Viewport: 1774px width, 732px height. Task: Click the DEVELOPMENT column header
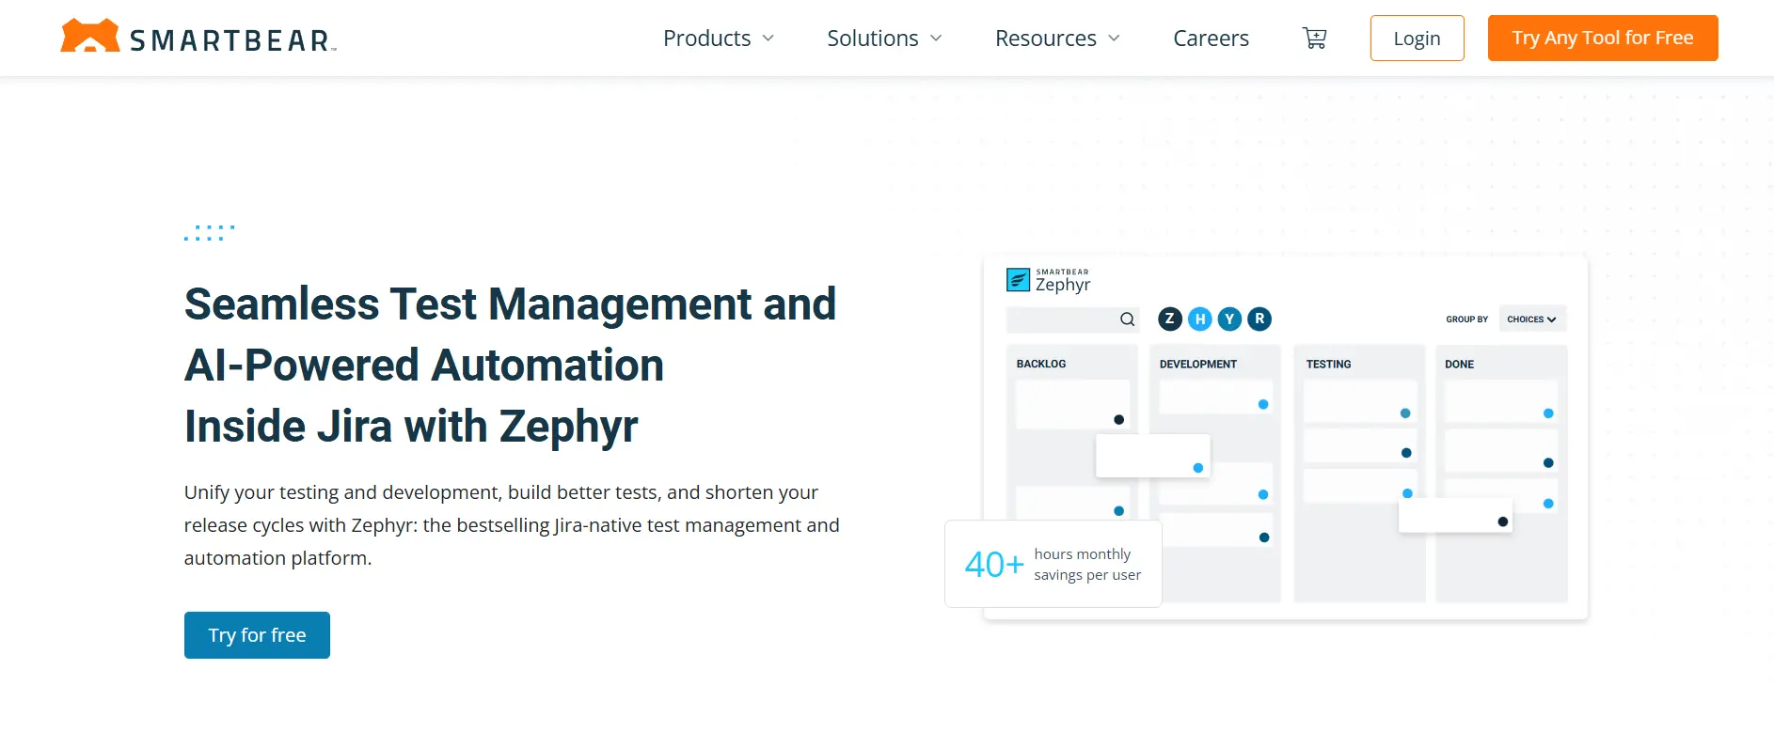click(x=1198, y=365)
